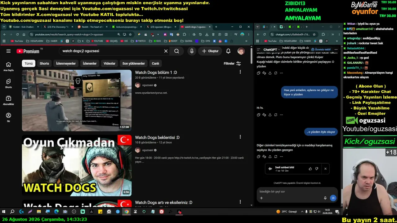Go back in the YouTube browser window
397x223 pixels.
4,34
